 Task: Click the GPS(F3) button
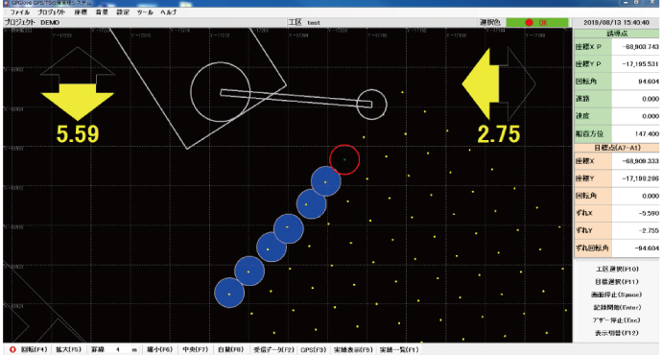314,349
